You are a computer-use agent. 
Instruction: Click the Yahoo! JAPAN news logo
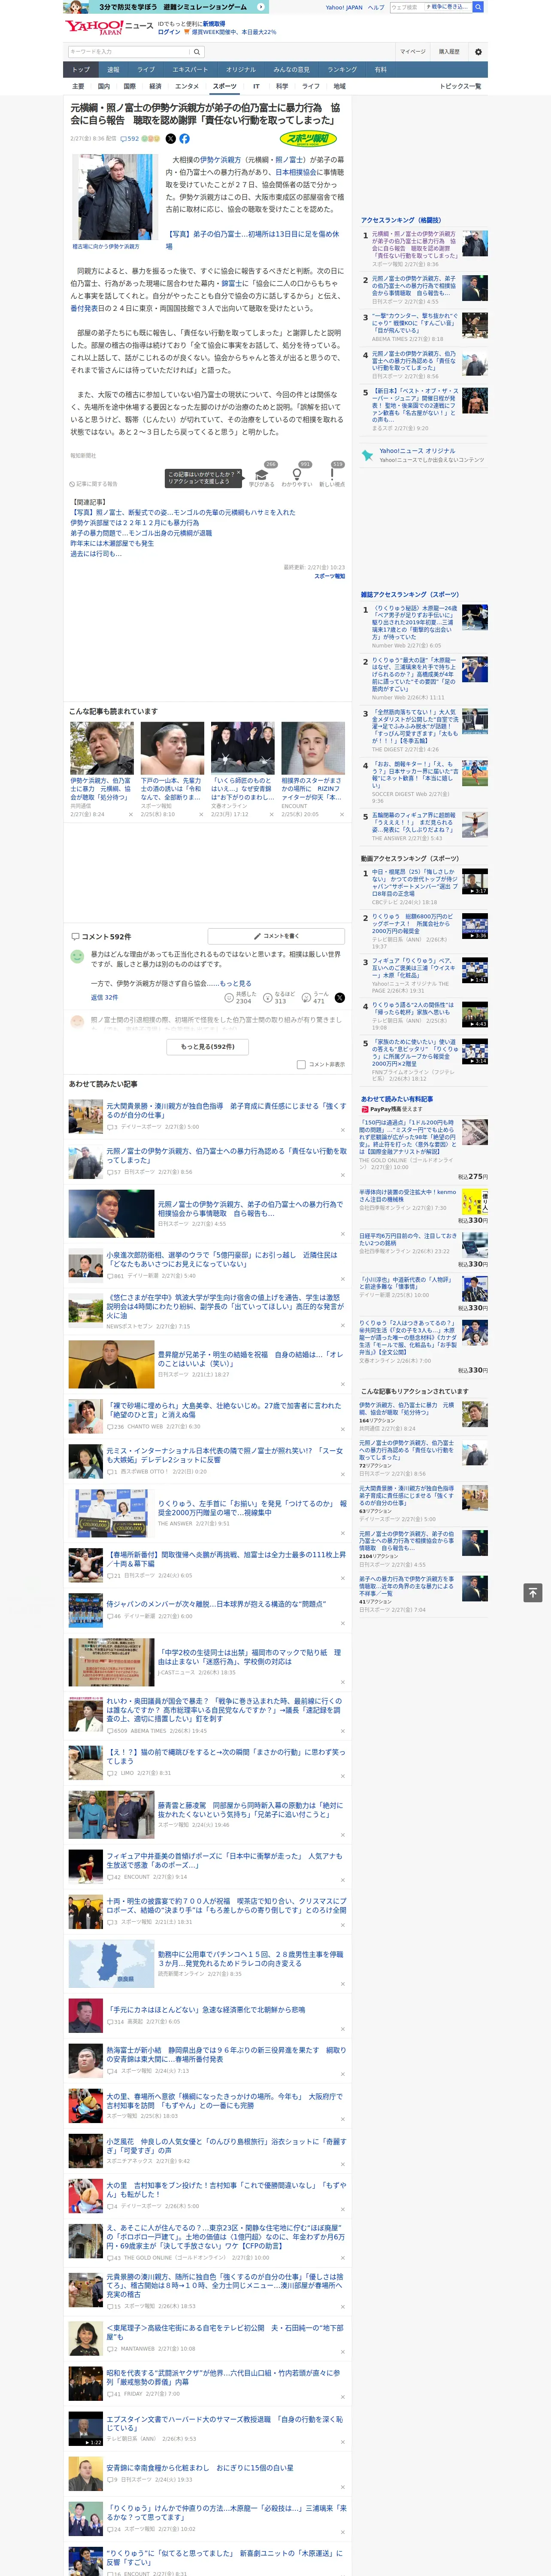pyautogui.click(x=109, y=27)
